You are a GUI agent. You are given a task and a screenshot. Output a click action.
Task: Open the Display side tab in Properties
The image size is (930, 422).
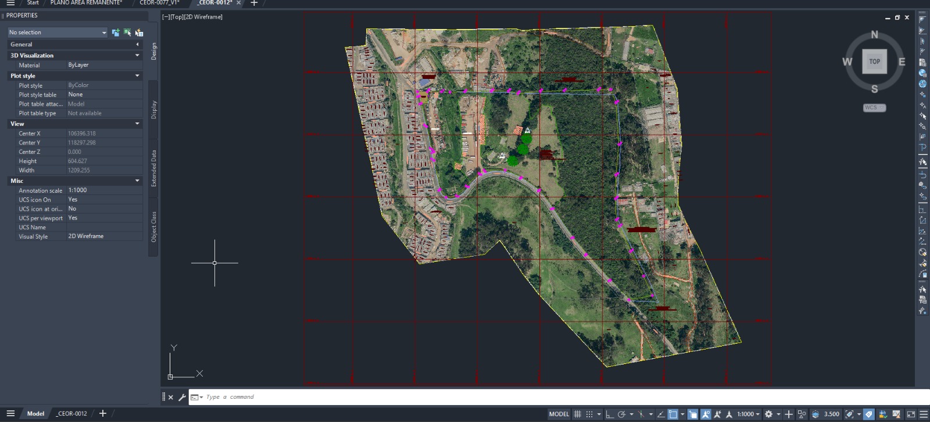click(153, 110)
